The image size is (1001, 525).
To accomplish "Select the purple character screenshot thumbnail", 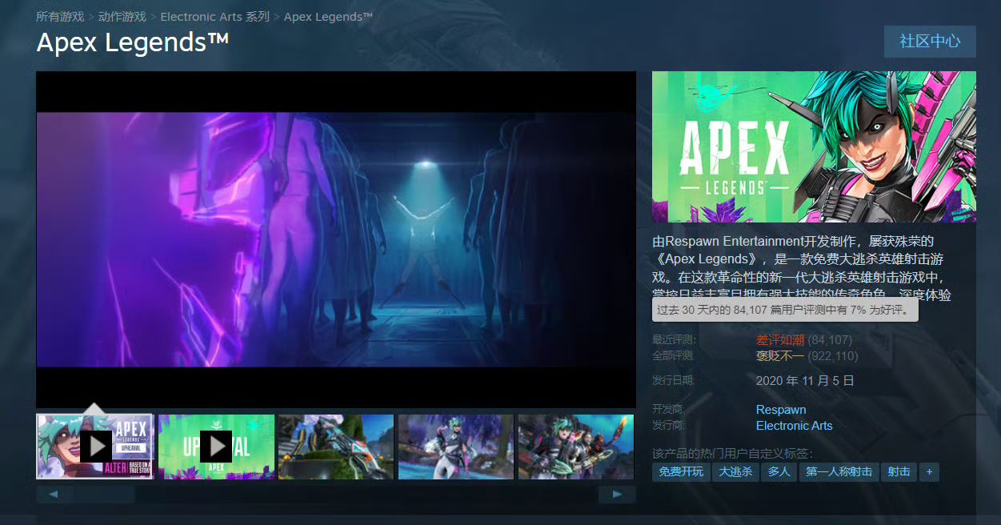I will click(456, 446).
